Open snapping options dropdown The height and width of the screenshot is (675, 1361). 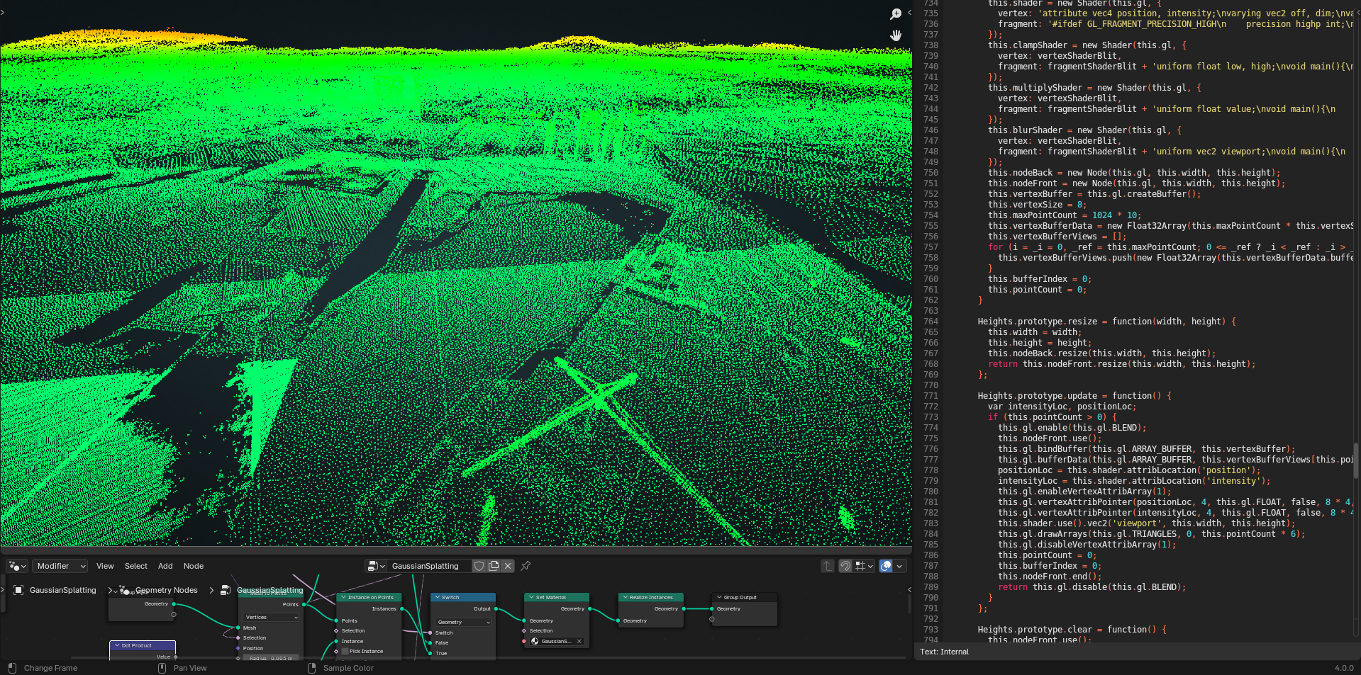[864, 566]
